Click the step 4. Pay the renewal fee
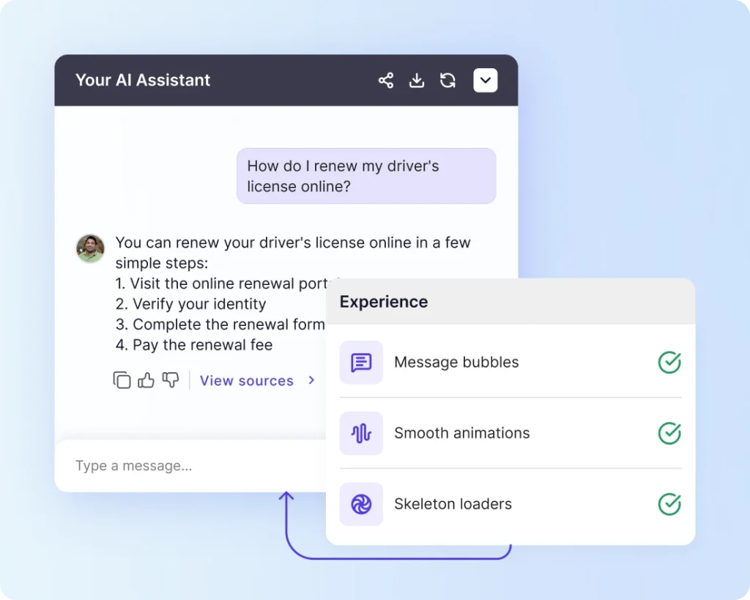This screenshot has width=750, height=600. (194, 345)
